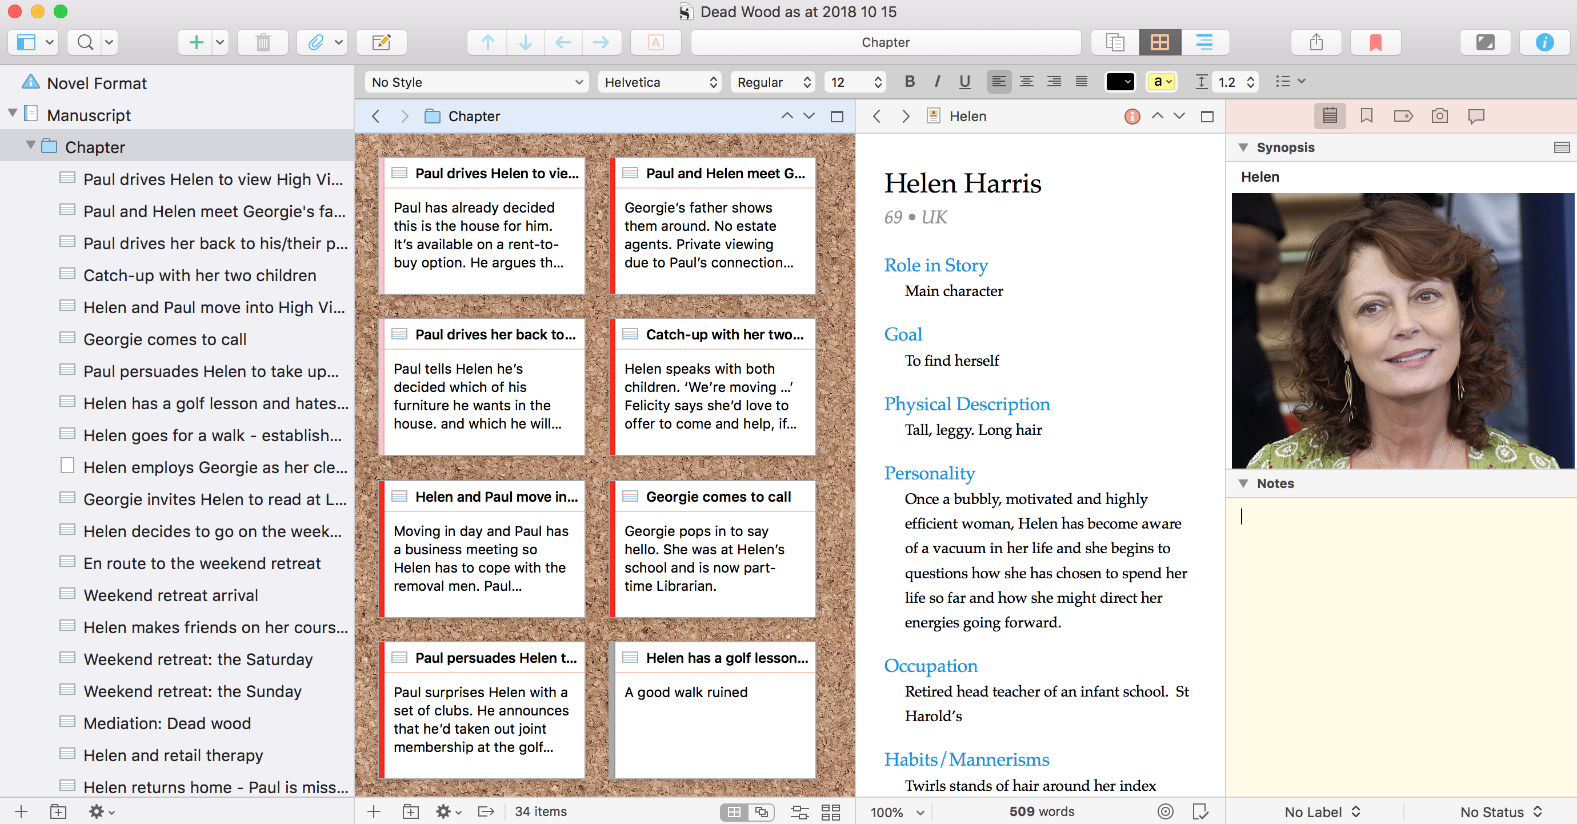Open the No Label dropdown

[x=1321, y=812]
